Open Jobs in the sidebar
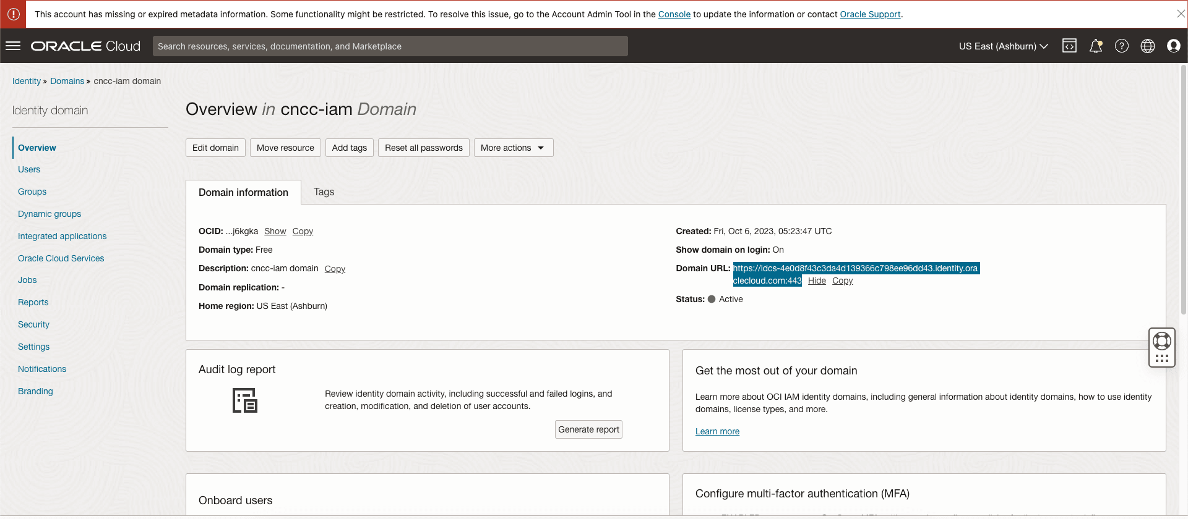 click(27, 280)
